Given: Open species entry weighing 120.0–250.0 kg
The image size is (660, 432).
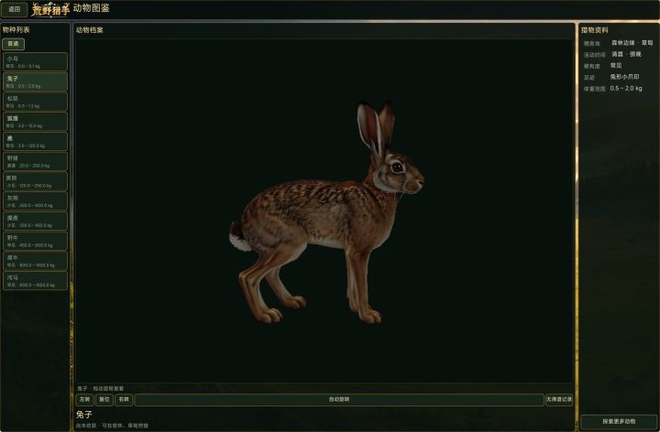Looking at the screenshot, I should 36,181.
